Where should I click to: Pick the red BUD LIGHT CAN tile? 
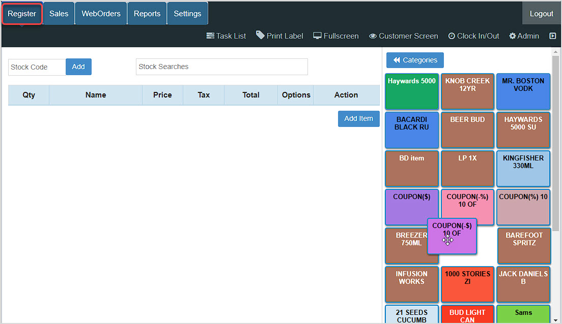[467, 314]
